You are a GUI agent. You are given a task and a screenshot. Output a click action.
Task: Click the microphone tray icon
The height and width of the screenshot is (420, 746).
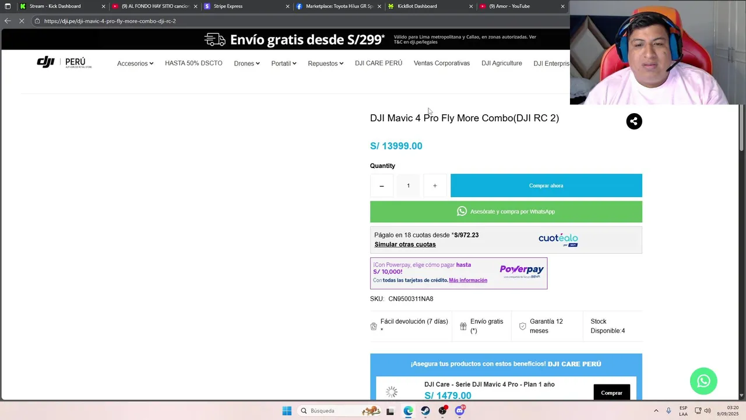(x=668, y=411)
